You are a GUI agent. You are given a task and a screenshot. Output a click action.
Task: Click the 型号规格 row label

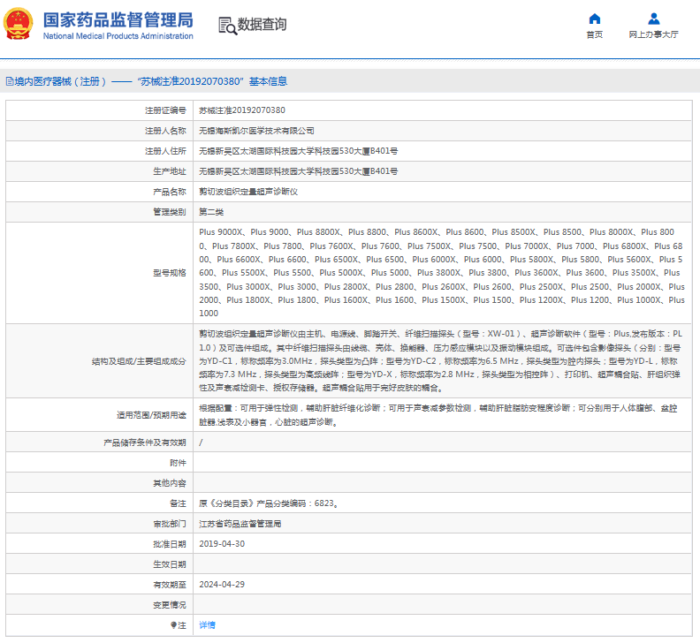click(x=169, y=273)
